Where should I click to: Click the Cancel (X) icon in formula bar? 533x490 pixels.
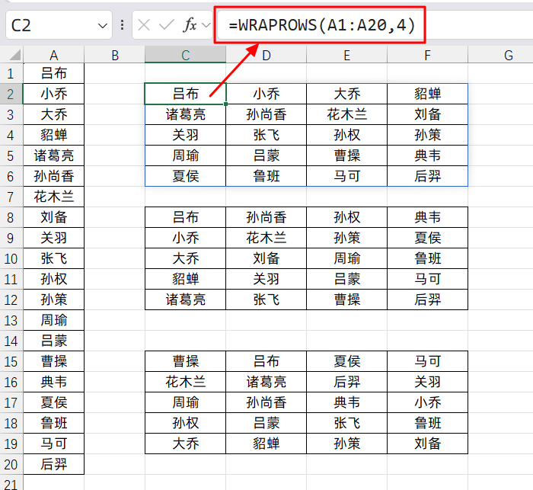click(144, 25)
